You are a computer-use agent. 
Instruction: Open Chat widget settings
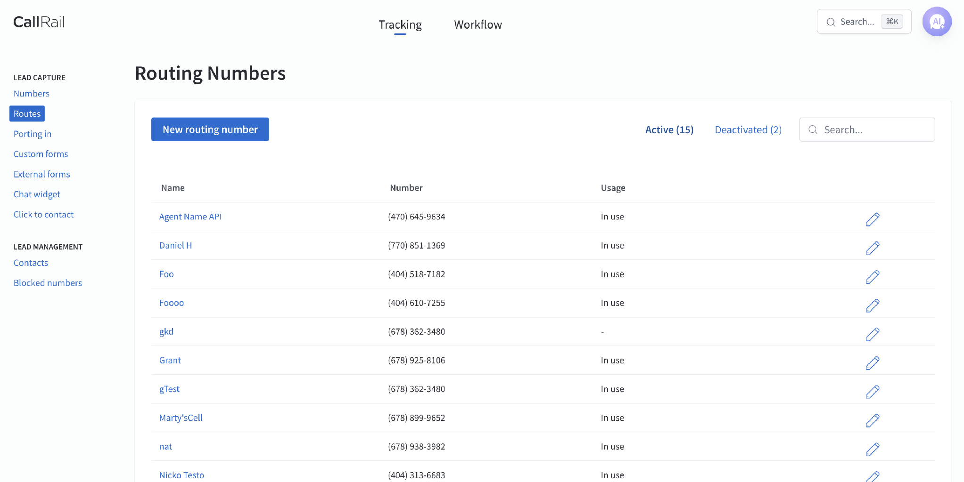37,194
